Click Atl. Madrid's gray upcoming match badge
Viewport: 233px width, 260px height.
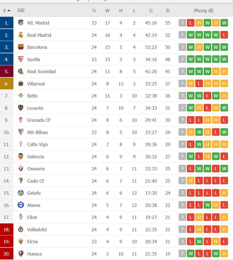coord(182,23)
